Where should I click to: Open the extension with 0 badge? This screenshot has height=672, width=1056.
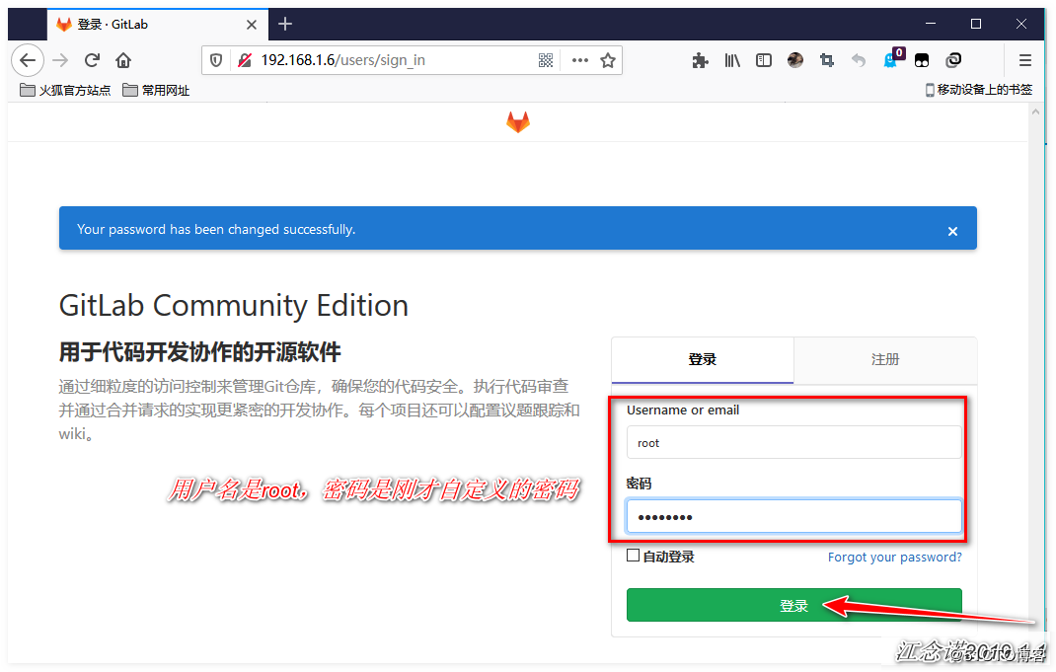click(x=893, y=58)
